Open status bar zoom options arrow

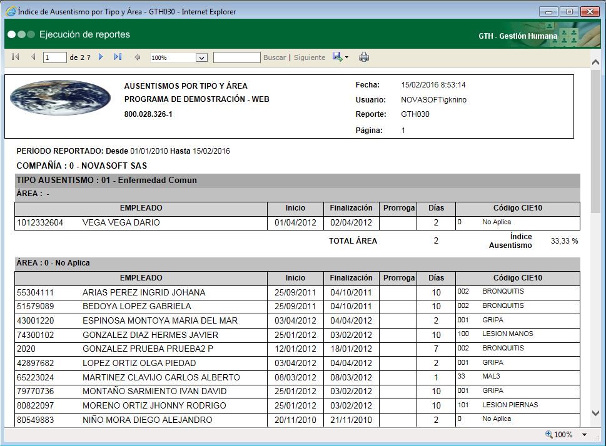coord(584,435)
